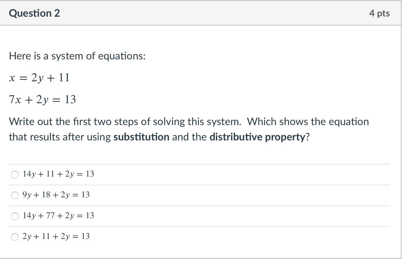Click the word 'system' in the intro line

tap(67, 56)
